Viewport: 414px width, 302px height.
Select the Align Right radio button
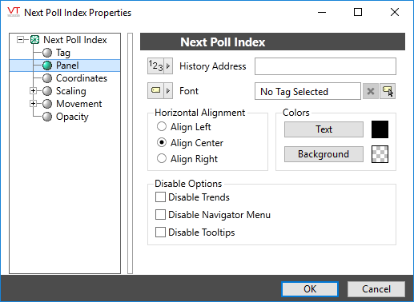click(162, 158)
